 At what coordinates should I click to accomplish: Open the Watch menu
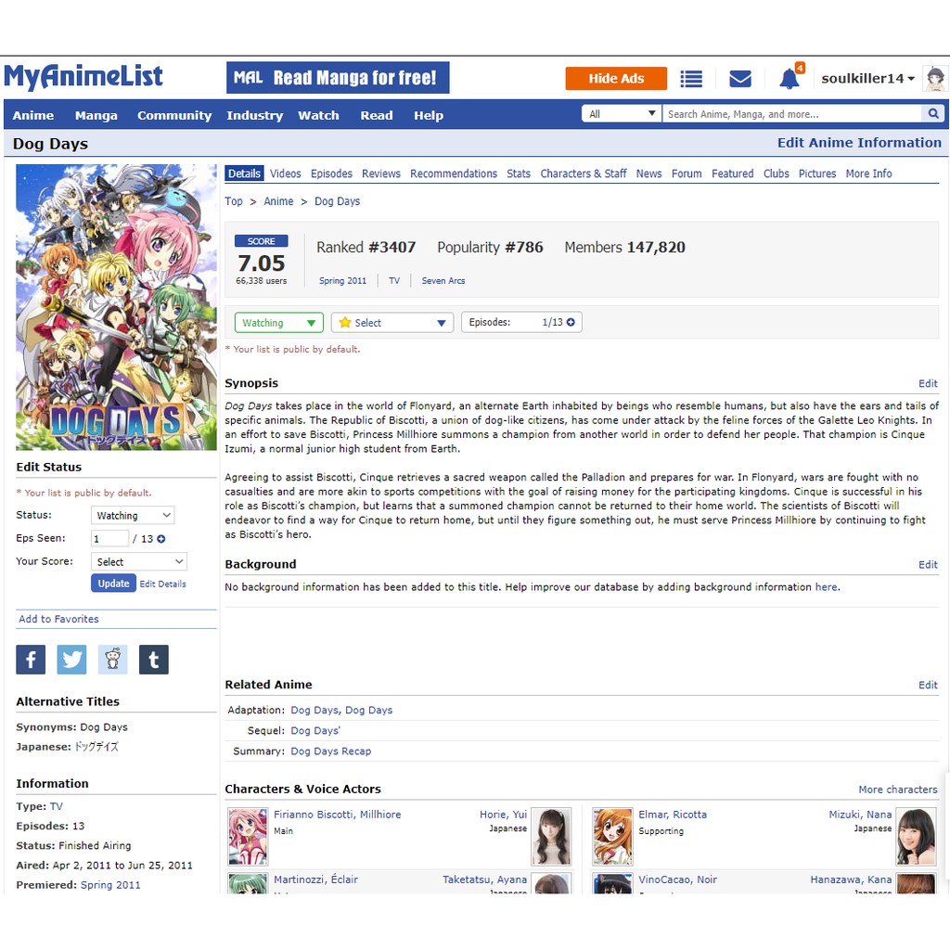pos(319,115)
